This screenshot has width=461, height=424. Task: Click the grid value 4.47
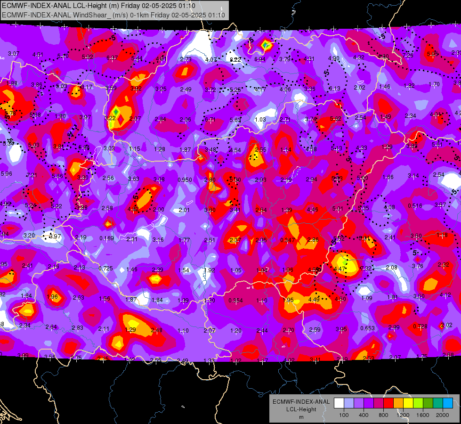[340, 269]
